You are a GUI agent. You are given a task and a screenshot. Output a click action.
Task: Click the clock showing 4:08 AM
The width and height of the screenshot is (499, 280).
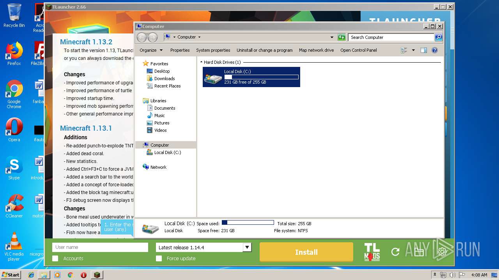coord(479,275)
